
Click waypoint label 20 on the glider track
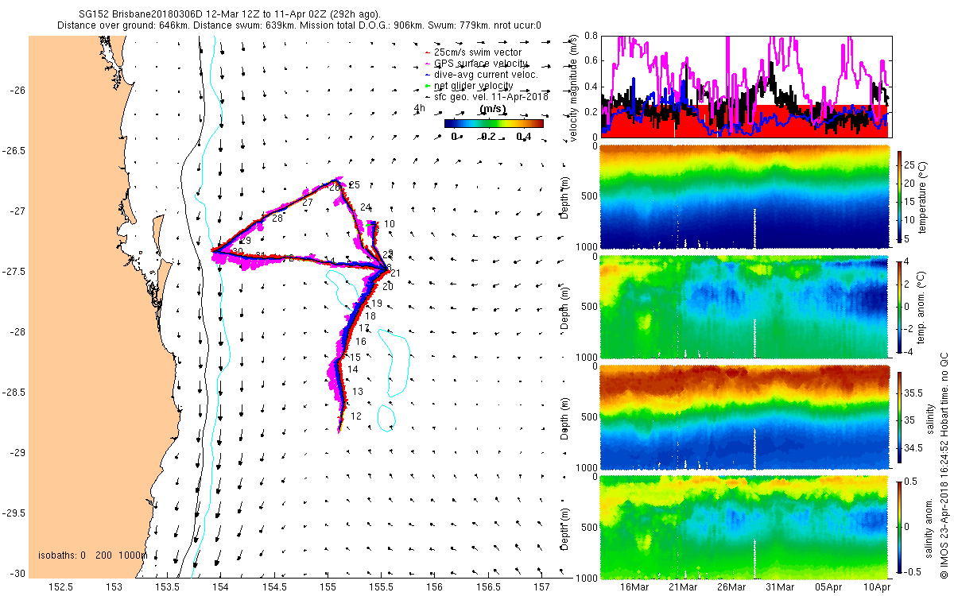[388, 286]
